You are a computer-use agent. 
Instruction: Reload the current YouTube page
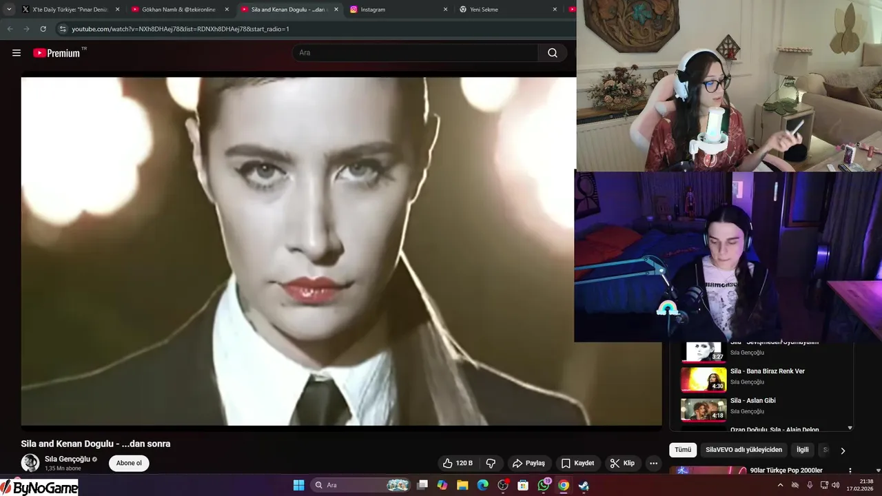[43, 29]
